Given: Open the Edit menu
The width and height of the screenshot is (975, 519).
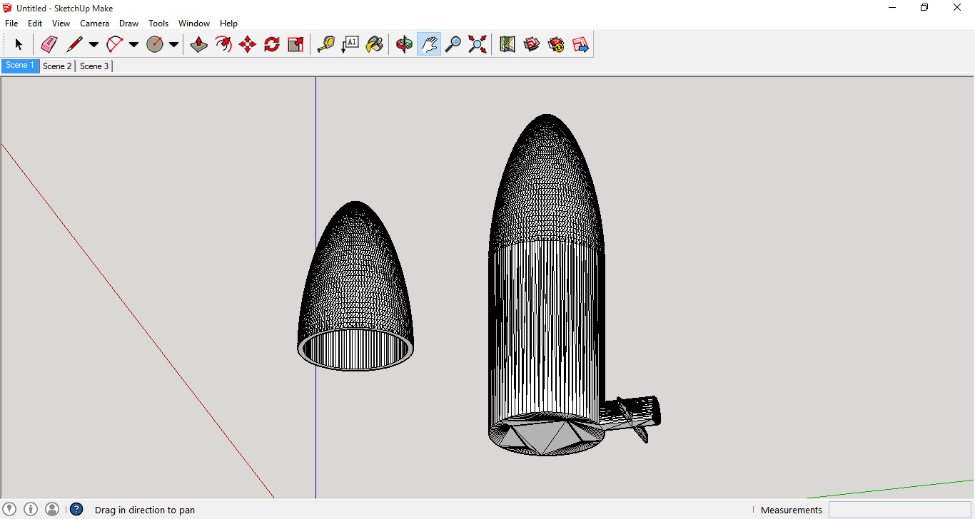Looking at the screenshot, I should [35, 24].
